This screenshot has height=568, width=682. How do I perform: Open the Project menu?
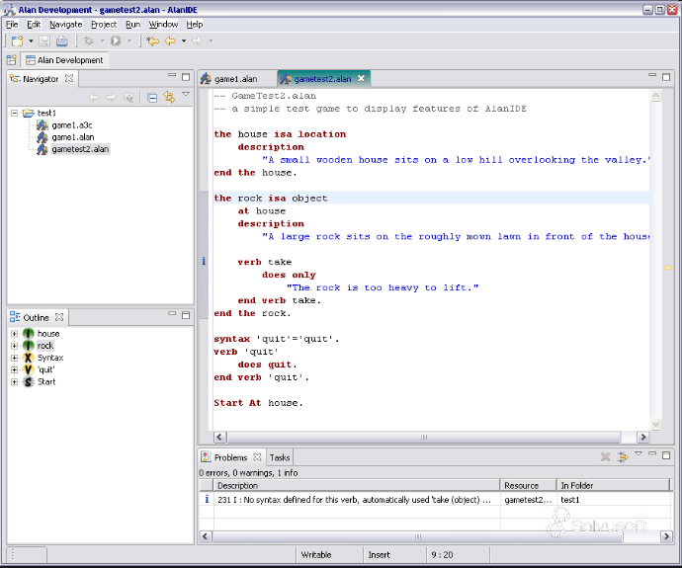(x=103, y=24)
